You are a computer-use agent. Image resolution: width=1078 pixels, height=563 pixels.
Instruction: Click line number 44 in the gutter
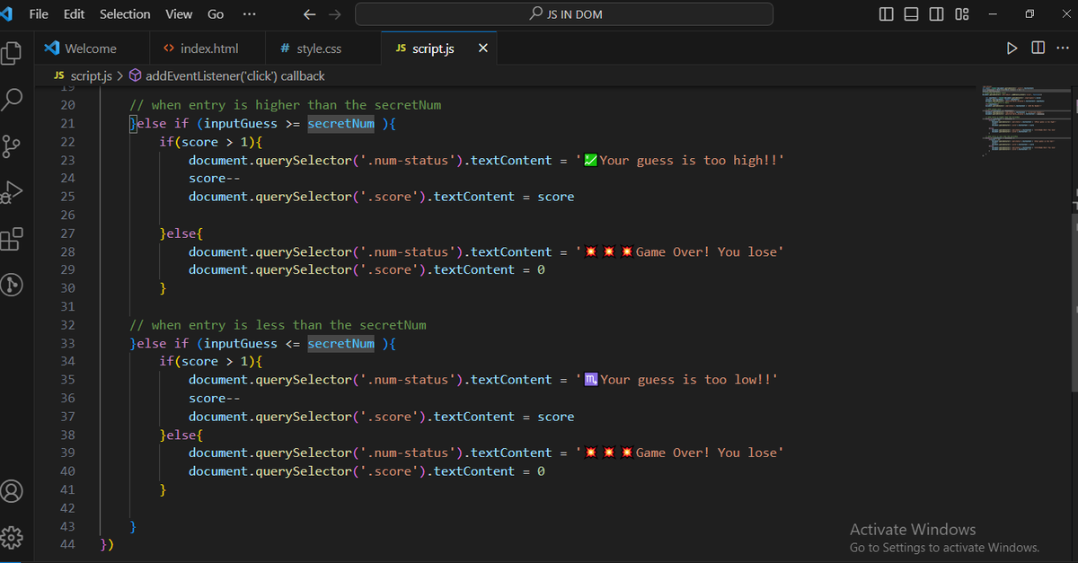click(x=68, y=544)
